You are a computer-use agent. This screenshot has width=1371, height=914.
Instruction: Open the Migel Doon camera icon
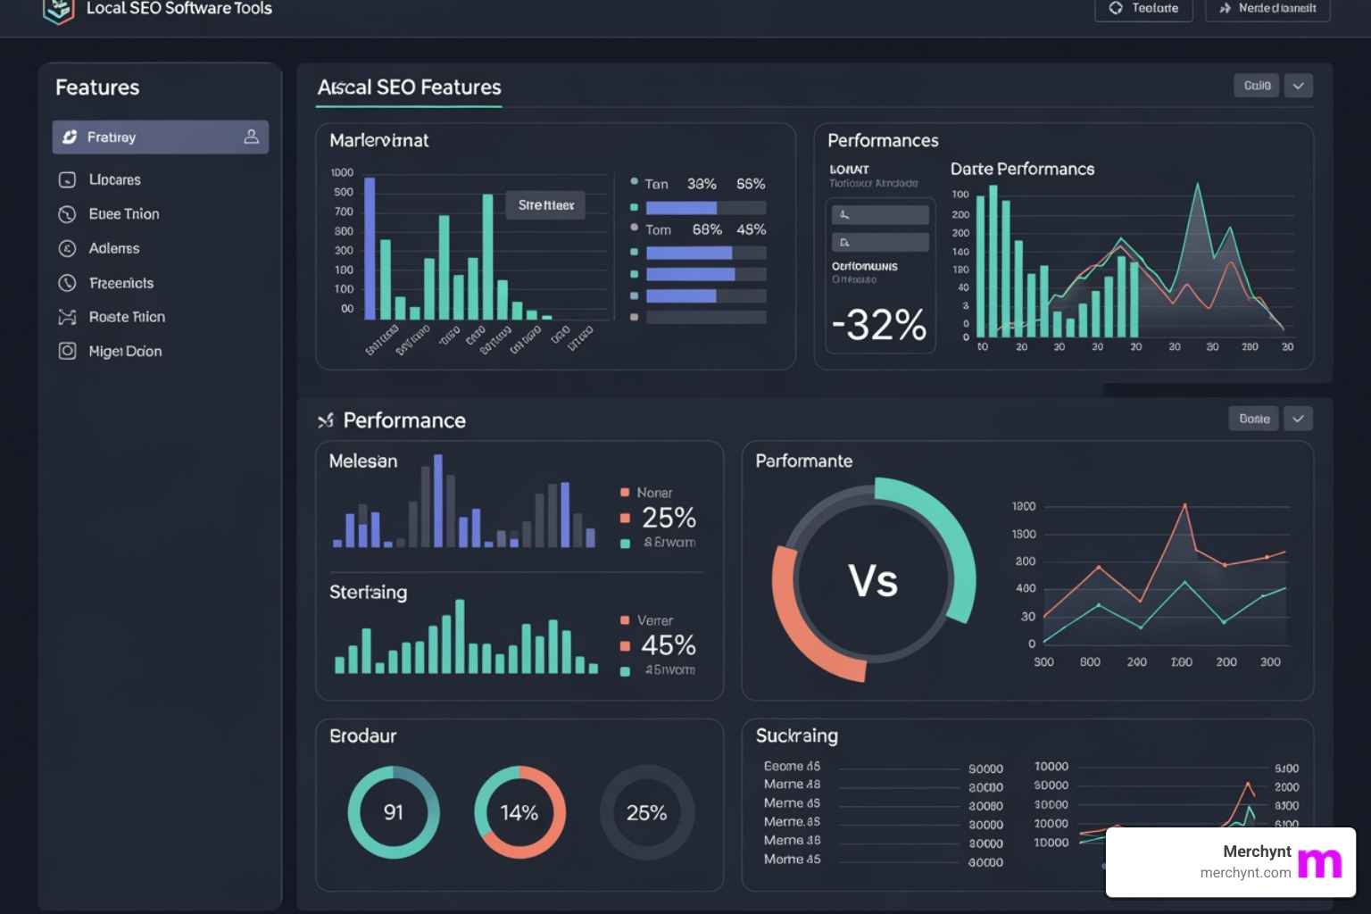(x=68, y=351)
